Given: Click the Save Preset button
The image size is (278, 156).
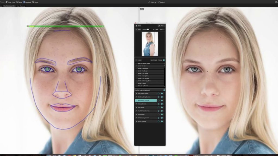Looking at the screenshot, I should click(153, 59).
